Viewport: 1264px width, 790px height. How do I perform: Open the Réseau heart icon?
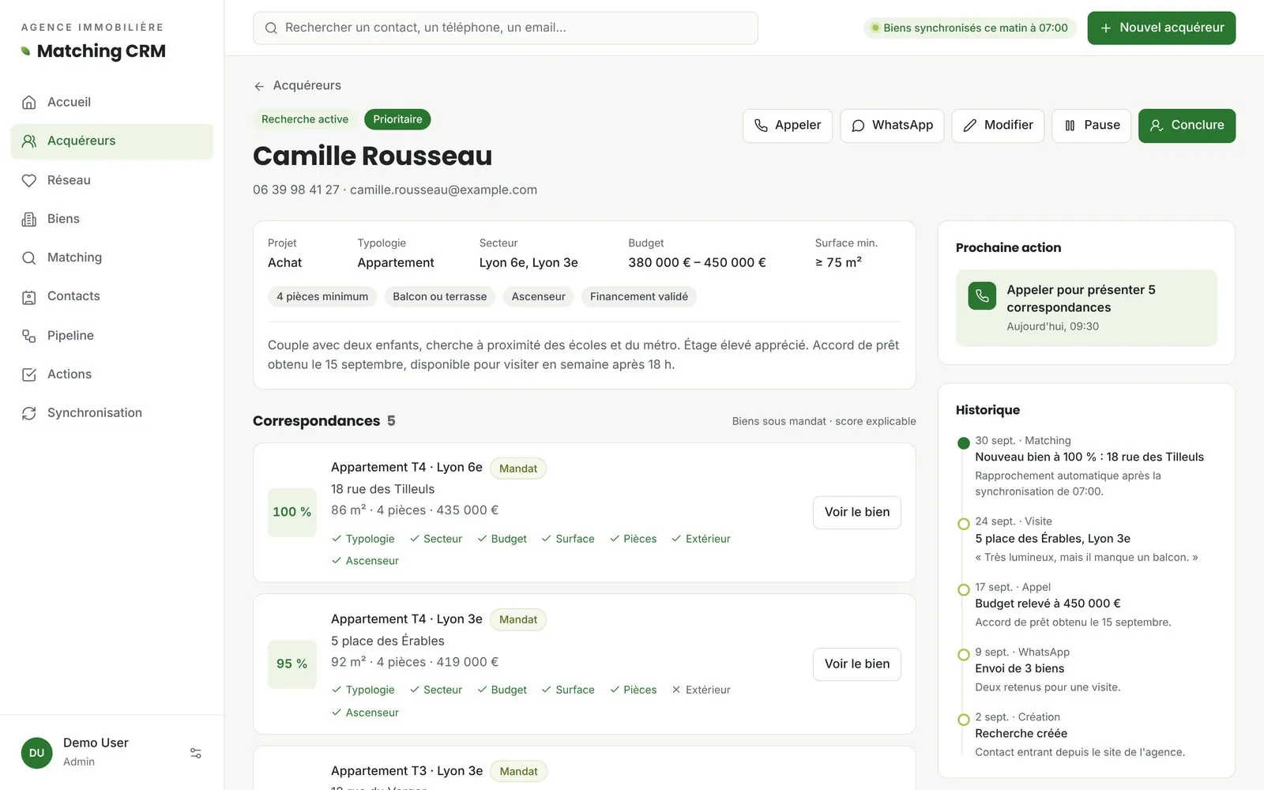[29, 180]
